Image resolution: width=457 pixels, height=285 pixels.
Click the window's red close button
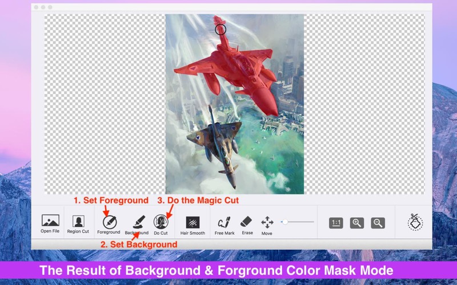pos(37,7)
